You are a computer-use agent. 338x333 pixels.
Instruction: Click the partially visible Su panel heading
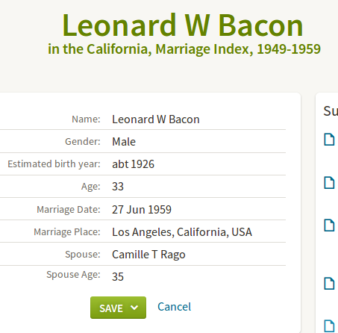tap(331, 111)
